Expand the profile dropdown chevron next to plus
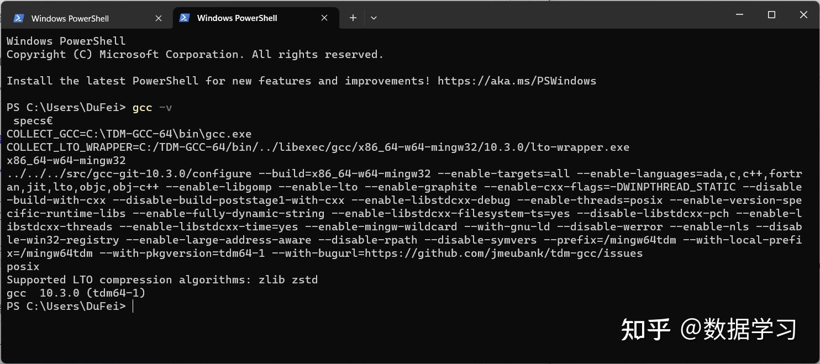This screenshot has height=364, width=820. click(374, 18)
